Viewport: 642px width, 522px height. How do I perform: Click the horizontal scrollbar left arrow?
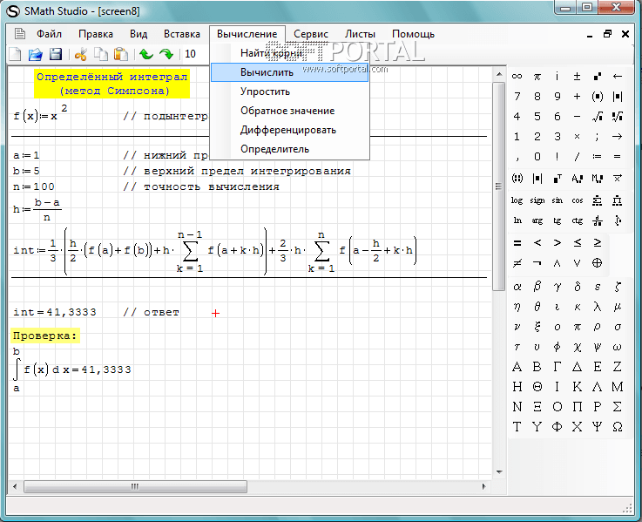click(15, 487)
